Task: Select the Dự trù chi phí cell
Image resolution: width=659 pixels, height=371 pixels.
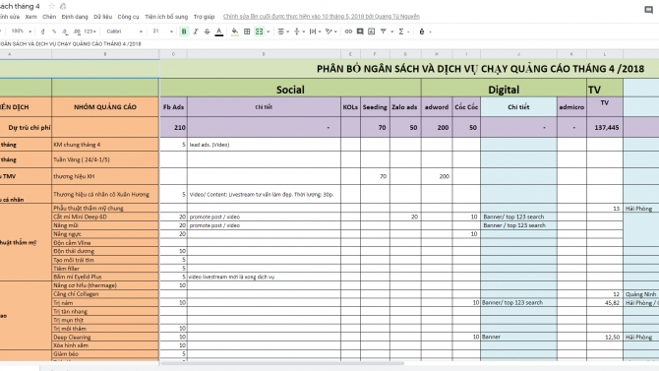Action: click(26, 127)
